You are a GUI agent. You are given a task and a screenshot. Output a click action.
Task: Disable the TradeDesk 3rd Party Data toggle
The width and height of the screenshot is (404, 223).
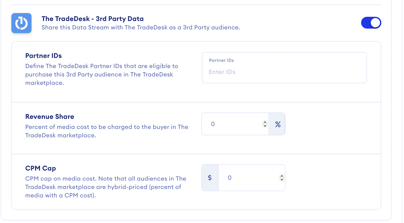pyautogui.click(x=371, y=23)
